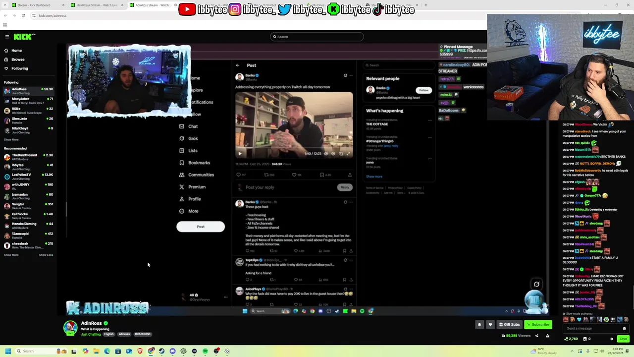Open Spotify from the Windows taskbar

205,351
